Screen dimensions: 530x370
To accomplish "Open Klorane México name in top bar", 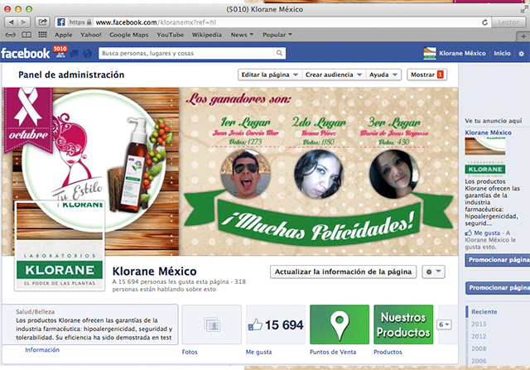I will click(462, 53).
